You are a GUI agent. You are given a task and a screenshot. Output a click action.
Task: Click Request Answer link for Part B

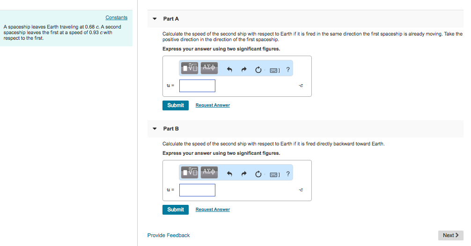(x=213, y=210)
